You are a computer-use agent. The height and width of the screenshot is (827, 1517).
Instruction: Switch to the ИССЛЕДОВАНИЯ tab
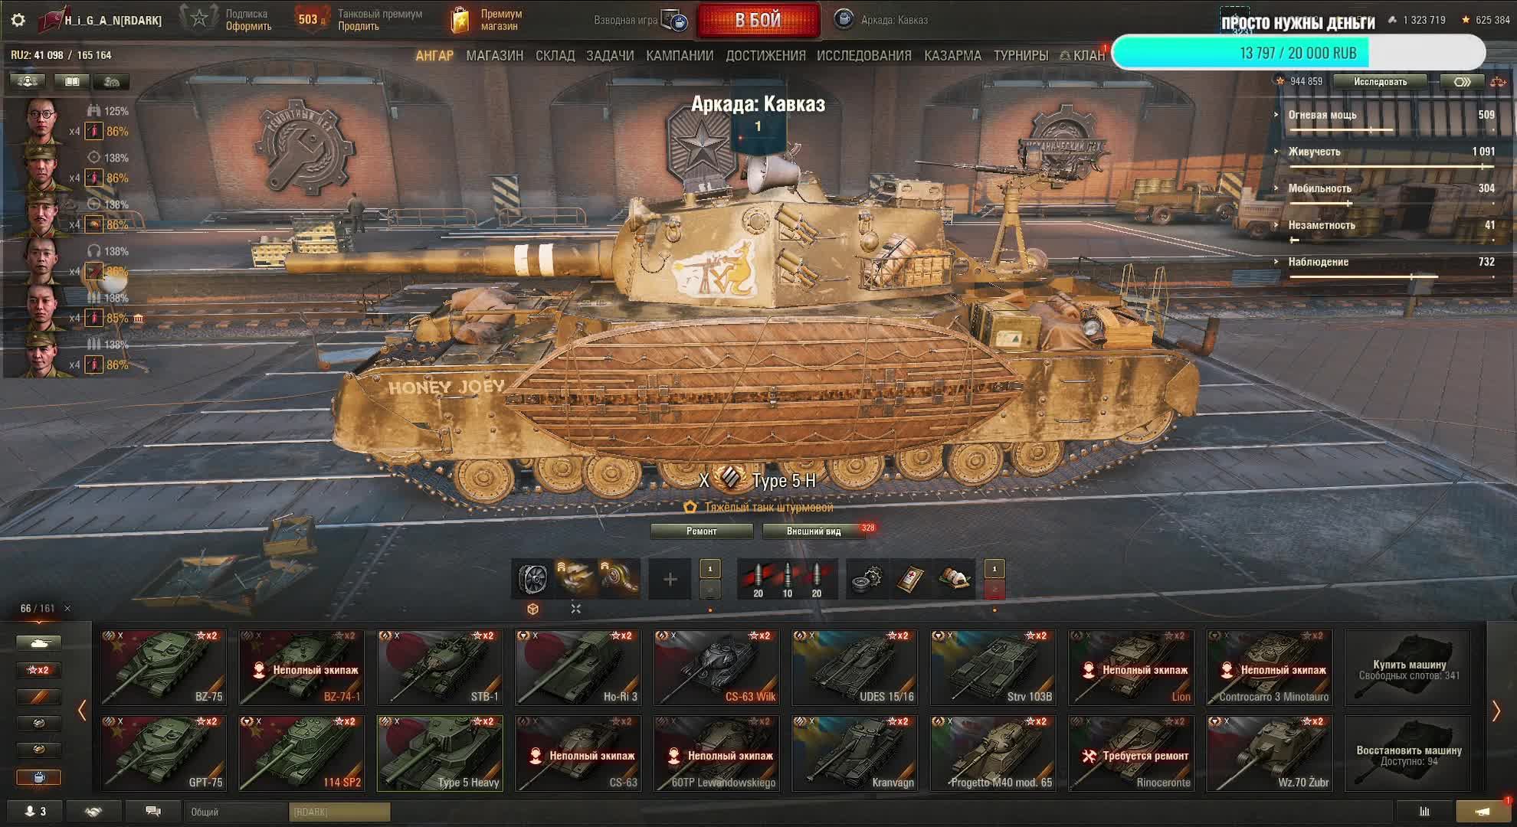pyautogui.click(x=864, y=56)
